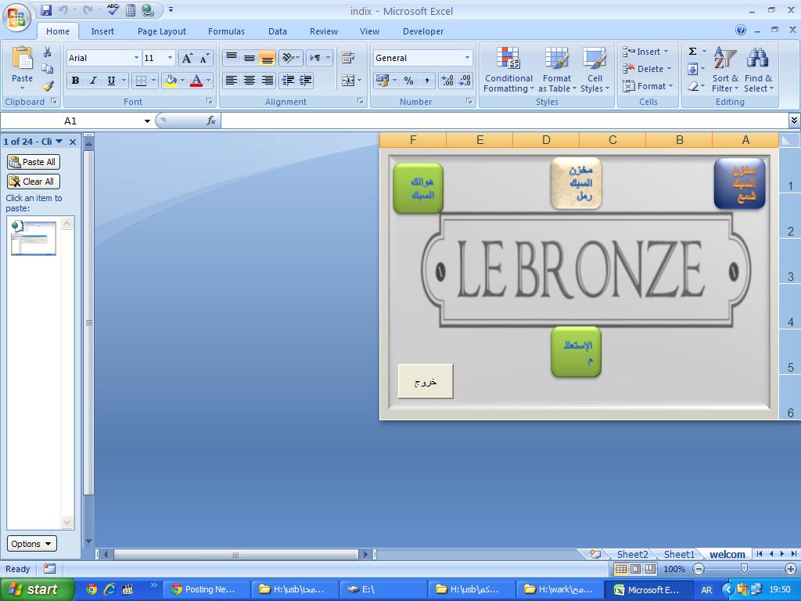Image resolution: width=801 pixels, height=601 pixels.
Task: Toggle Italic formatting
Action: pos(93,81)
